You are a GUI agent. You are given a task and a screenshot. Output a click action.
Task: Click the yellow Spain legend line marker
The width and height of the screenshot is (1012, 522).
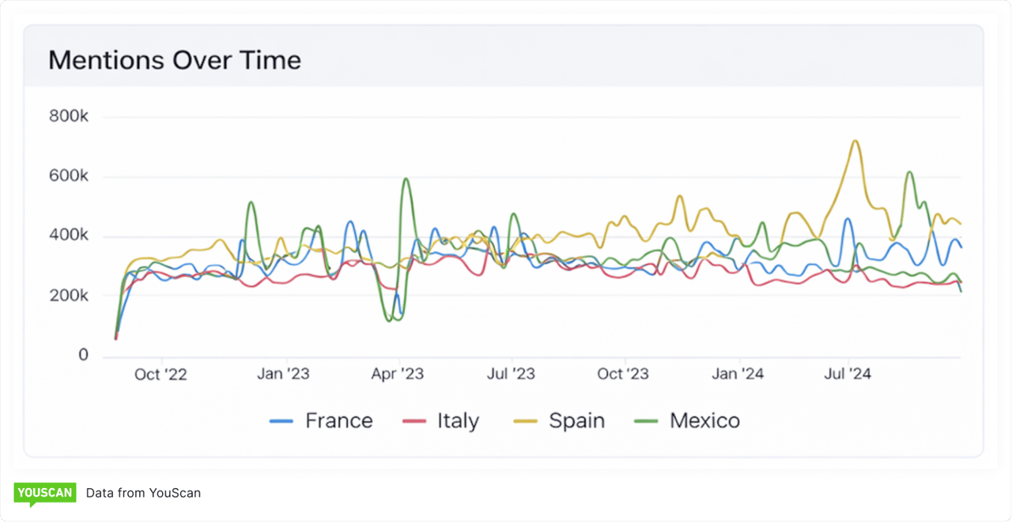(x=527, y=420)
